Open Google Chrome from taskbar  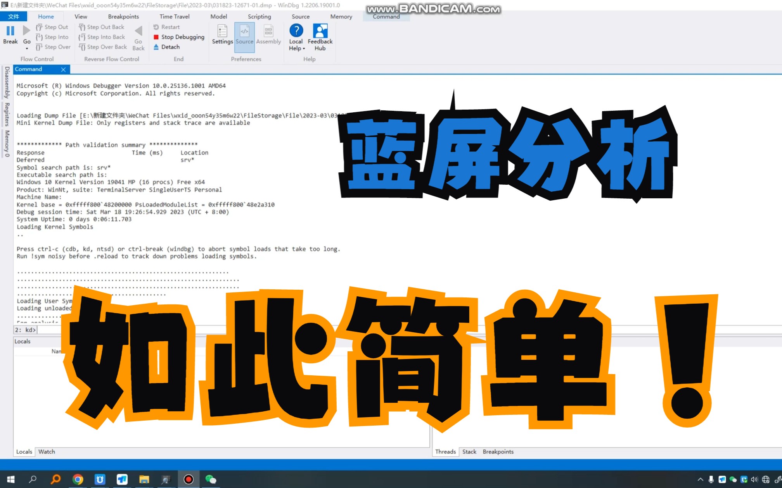[78, 479]
